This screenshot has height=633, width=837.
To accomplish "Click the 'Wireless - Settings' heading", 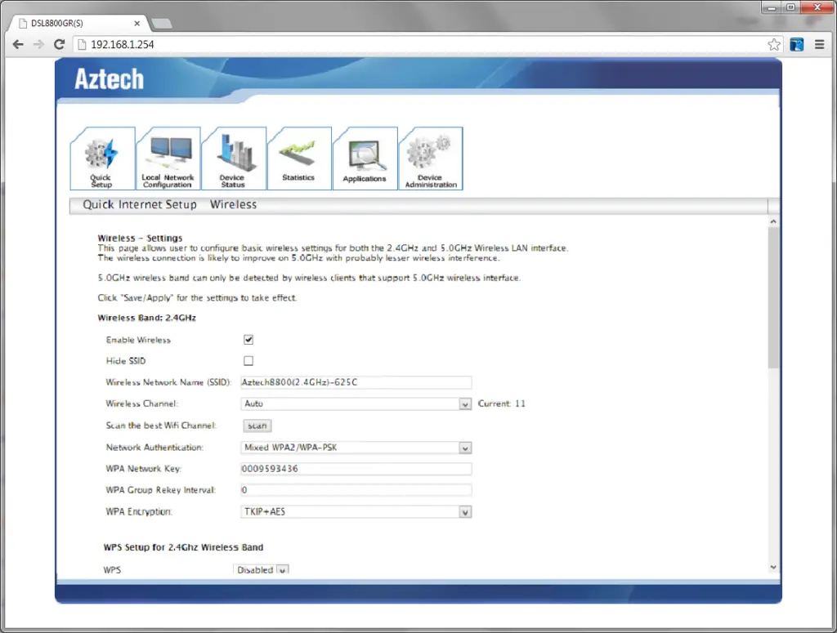I will pos(140,238).
